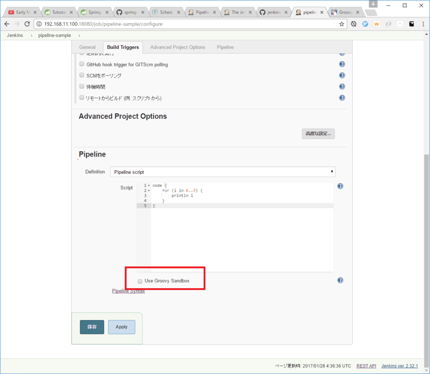This screenshot has width=430, height=374.
Task: Click help icon beside the Script editor
Action: pos(340,186)
